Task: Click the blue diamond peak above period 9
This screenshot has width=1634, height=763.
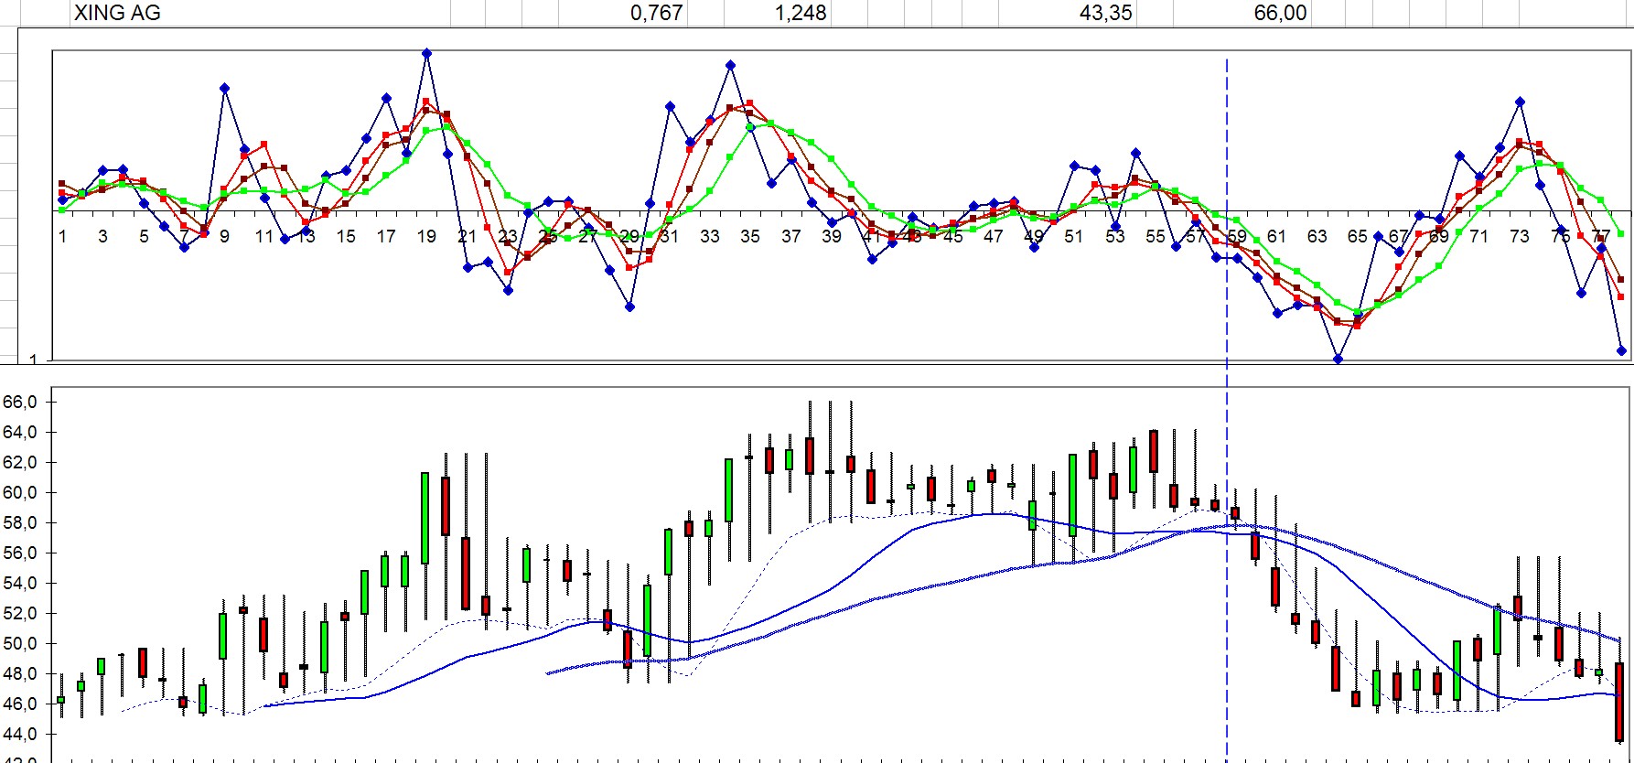Action: tap(224, 88)
